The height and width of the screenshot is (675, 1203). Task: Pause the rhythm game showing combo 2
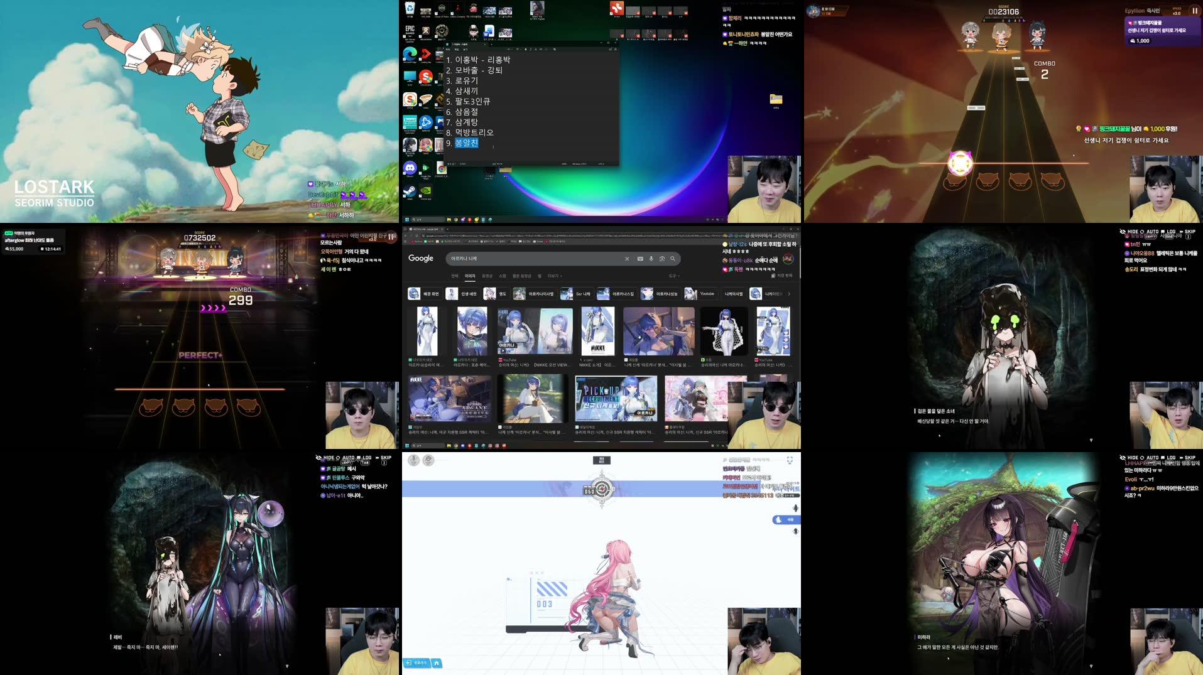tap(1194, 11)
